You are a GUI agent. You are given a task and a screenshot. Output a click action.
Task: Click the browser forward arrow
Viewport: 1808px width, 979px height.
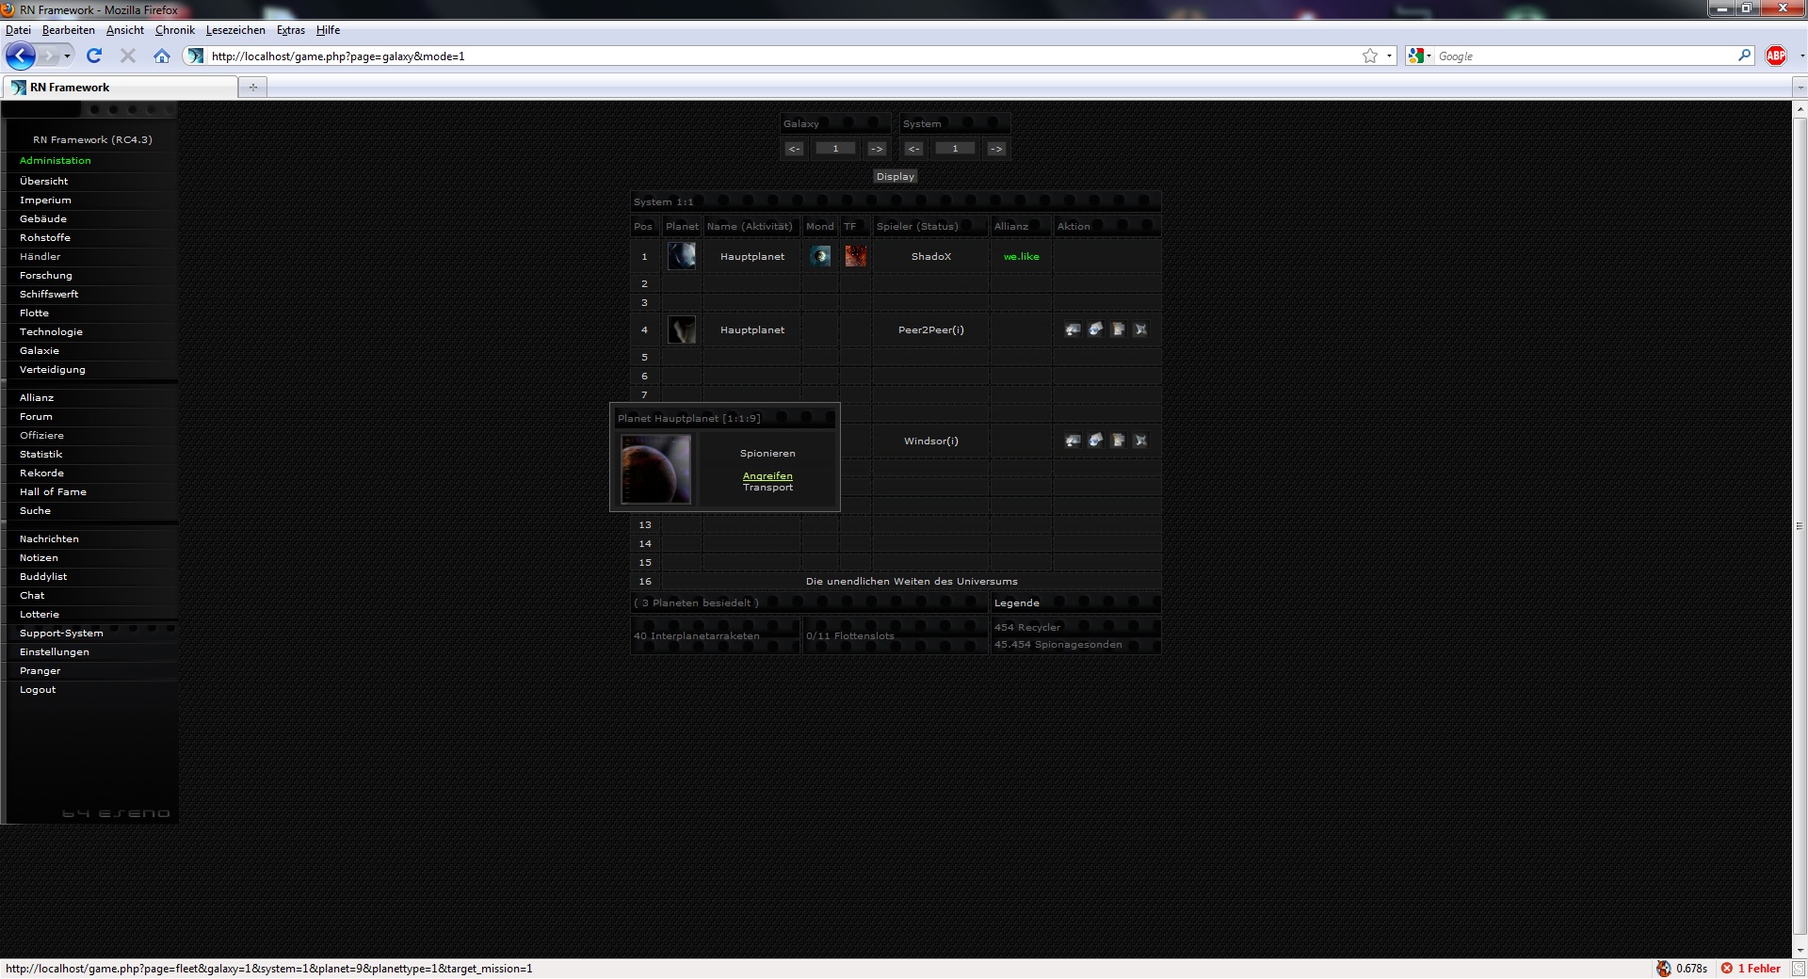point(49,56)
